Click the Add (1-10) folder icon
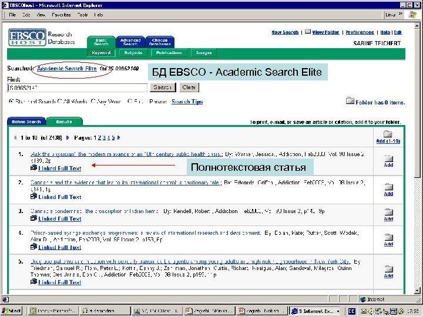This screenshot has width=423, height=317. pos(388,134)
